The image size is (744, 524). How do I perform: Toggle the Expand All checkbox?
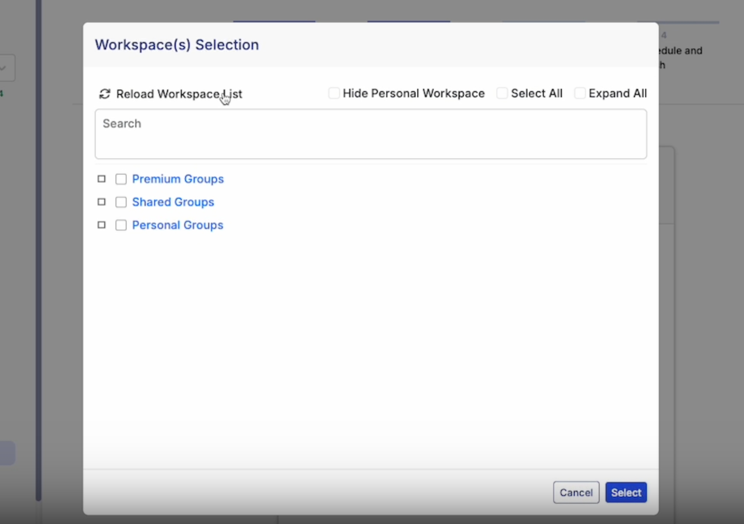tap(580, 93)
